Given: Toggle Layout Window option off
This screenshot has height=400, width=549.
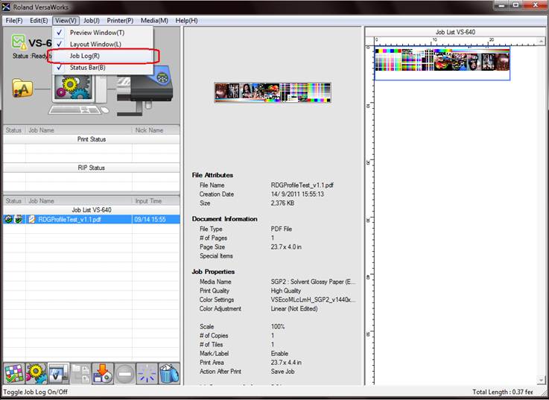Looking at the screenshot, I should [x=95, y=45].
